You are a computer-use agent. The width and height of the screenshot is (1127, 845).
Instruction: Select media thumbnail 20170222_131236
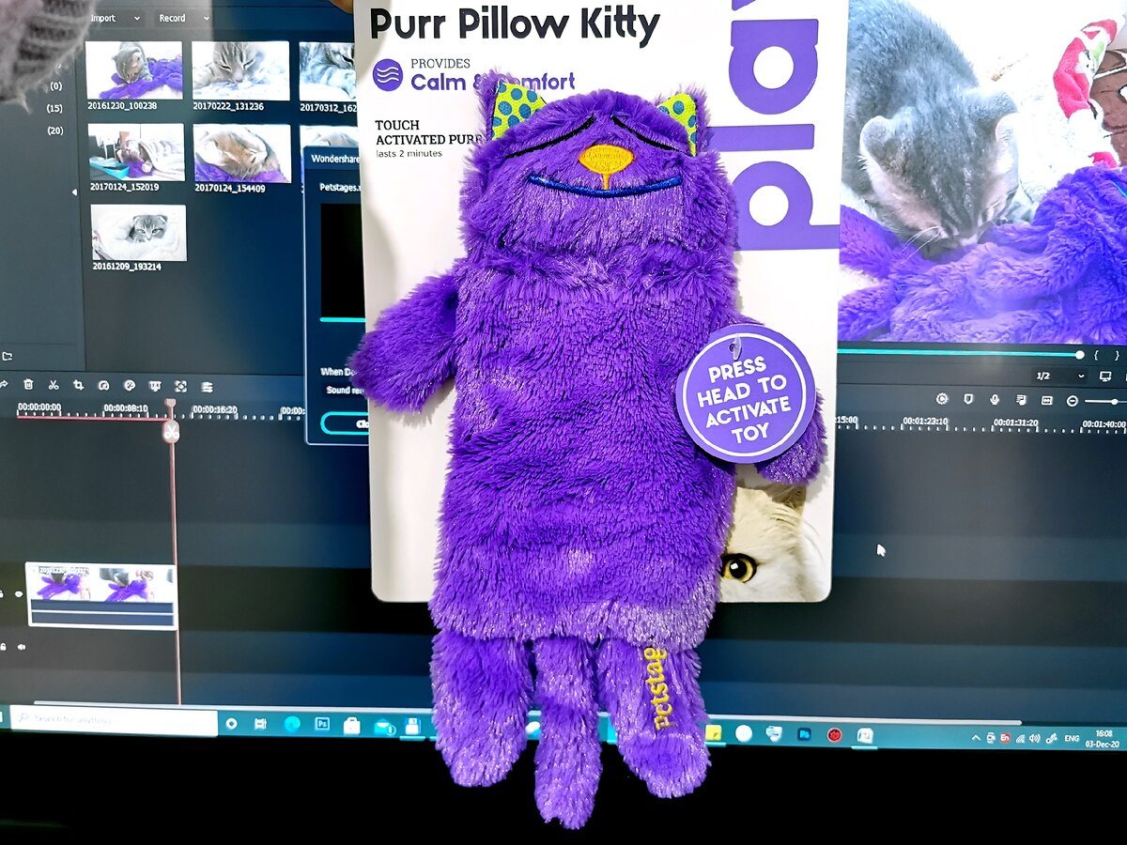coord(240,70)
